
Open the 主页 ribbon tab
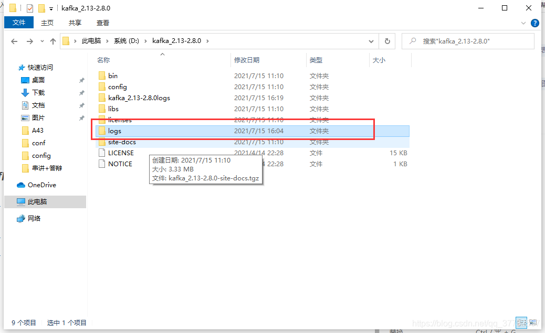pos(47,23)
